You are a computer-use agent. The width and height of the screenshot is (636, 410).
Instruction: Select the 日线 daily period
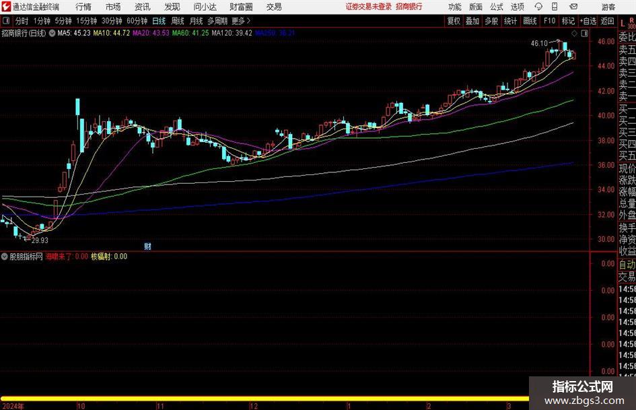point(159,21)
